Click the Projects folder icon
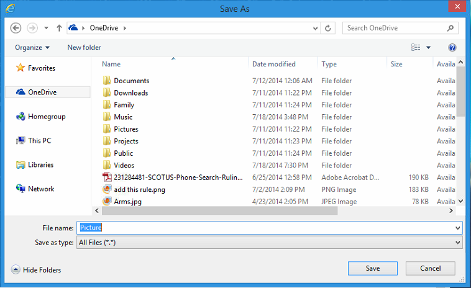Viewport: 471px width, 288px height. [x=107, y=141]
